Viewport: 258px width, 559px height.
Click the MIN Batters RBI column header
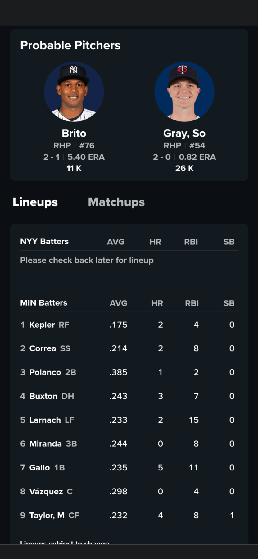[x=192, y=303]
